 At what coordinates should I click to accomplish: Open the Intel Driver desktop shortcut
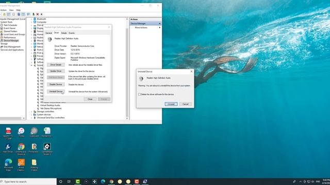8,148
